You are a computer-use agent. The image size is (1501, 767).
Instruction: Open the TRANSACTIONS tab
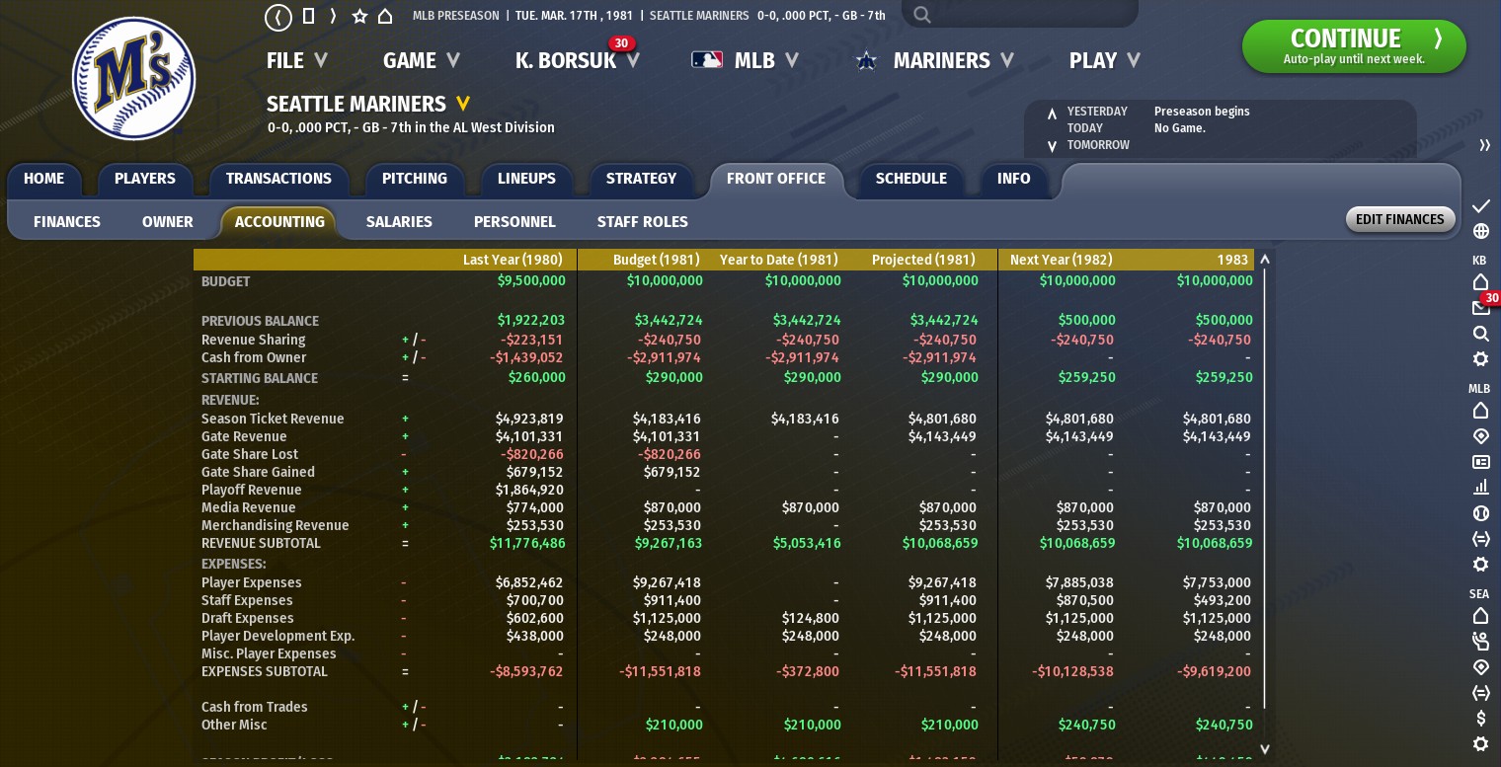click(x=278, y=179)
